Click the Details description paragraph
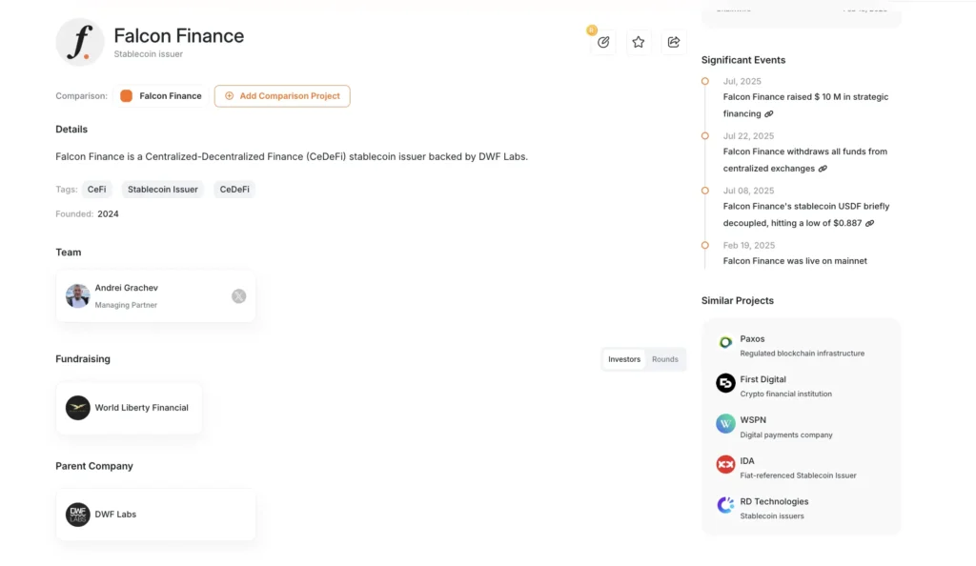Image resolution: width=976 pixels, height=566 pixels. point(292,156)
